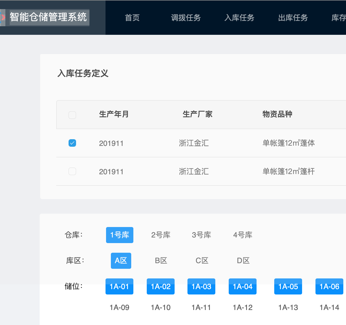The width and height of the screenshot is (346, 325).
Task: Open the 调拨任务 menu
Action: (x=186, y=18)
